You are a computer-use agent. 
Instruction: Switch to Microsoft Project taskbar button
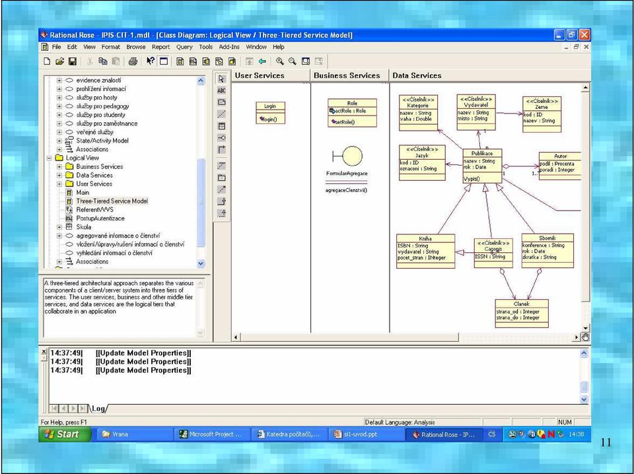coord(211,434)
